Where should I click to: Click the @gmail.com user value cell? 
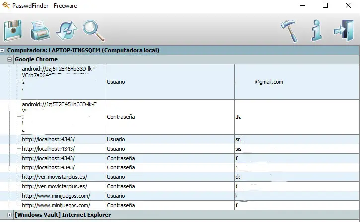tap(296, 82)
